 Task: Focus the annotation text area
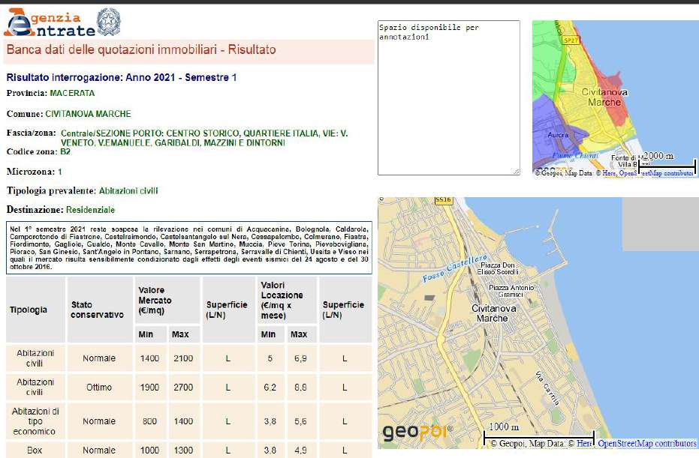tap(448, 97)
